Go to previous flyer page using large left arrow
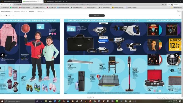This screenshot has height=103, width=183. pos(3,55)
